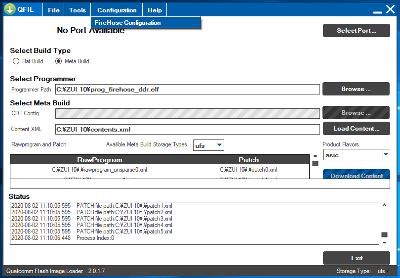Click the Status log up arrow
This screenshot has width=400, height=278.
384,205
